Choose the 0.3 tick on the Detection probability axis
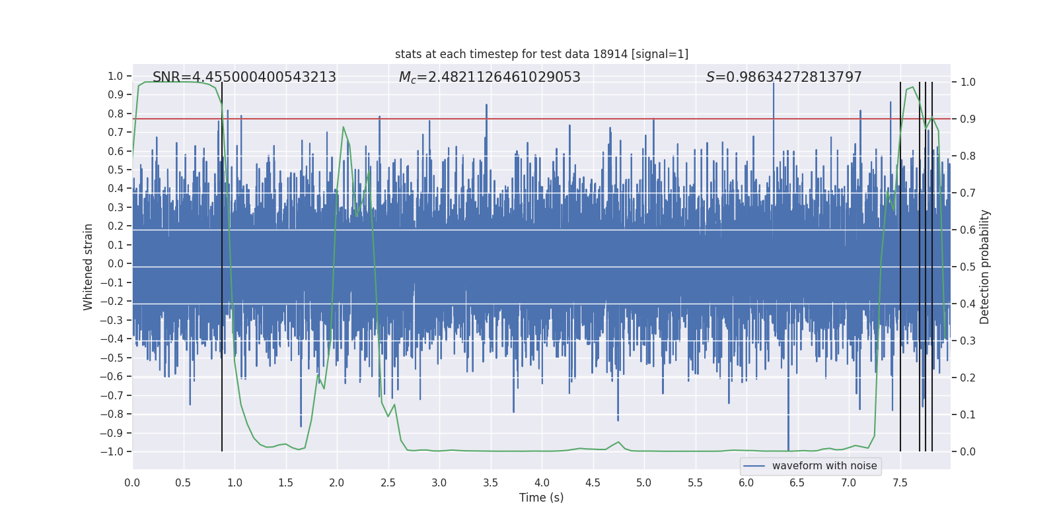 point(968,341)
